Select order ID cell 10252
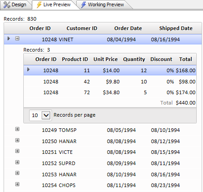This screenshot has width=203, height=192. coord(49,163)
